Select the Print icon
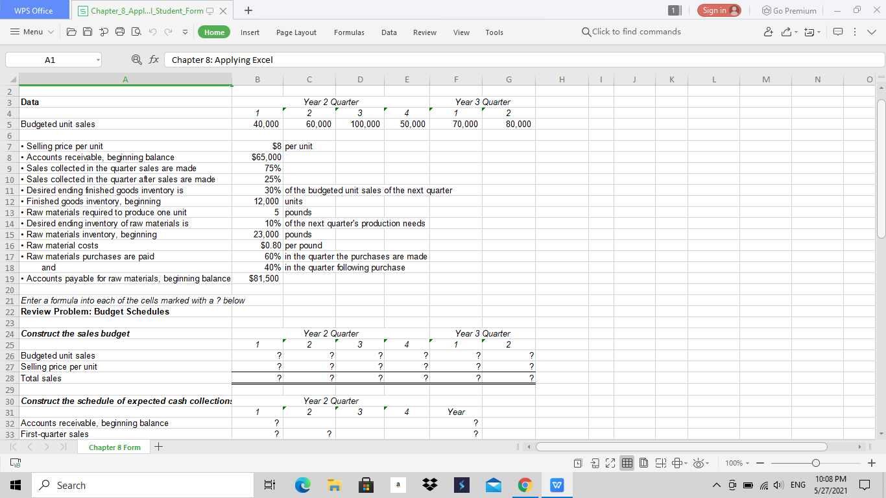The height and width of the screenshot is (498, 886). [119, 32]
